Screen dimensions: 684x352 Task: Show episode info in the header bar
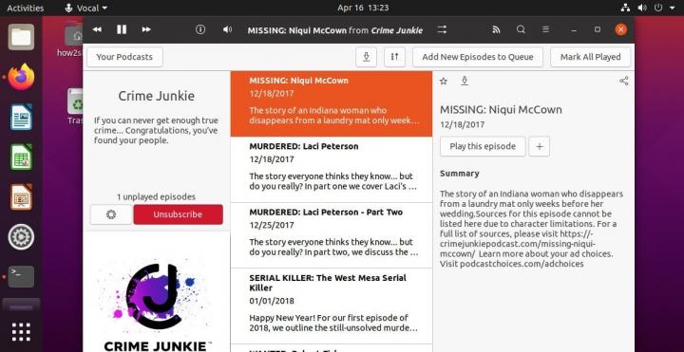click(x=200, y=29)
